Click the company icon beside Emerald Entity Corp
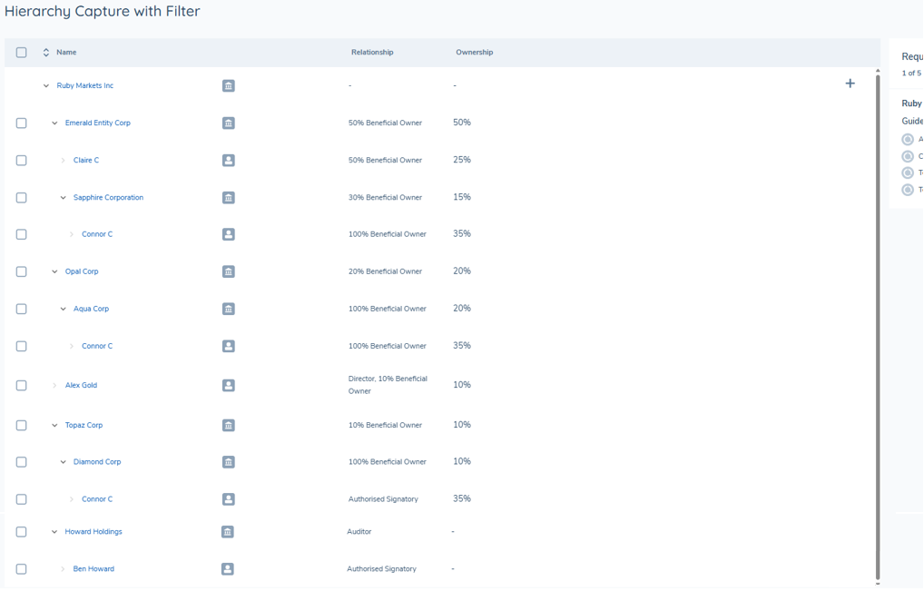924x591 pixels. [229, 123]
